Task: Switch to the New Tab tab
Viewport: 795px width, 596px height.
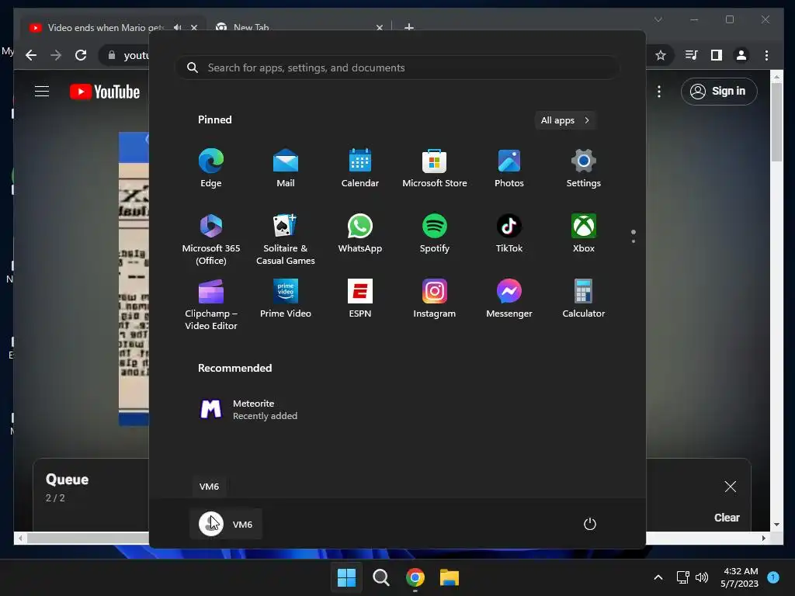Action: point(299,27)
